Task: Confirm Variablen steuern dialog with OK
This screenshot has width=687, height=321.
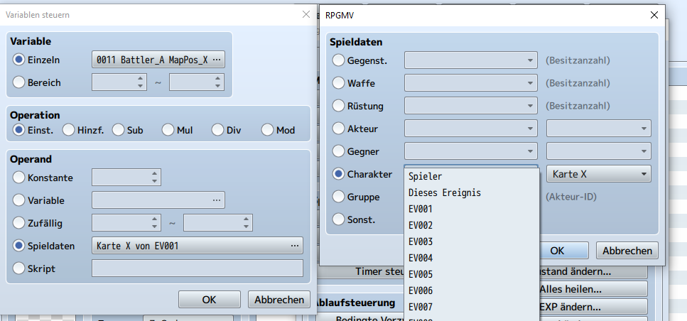Action: click(209, 300)
